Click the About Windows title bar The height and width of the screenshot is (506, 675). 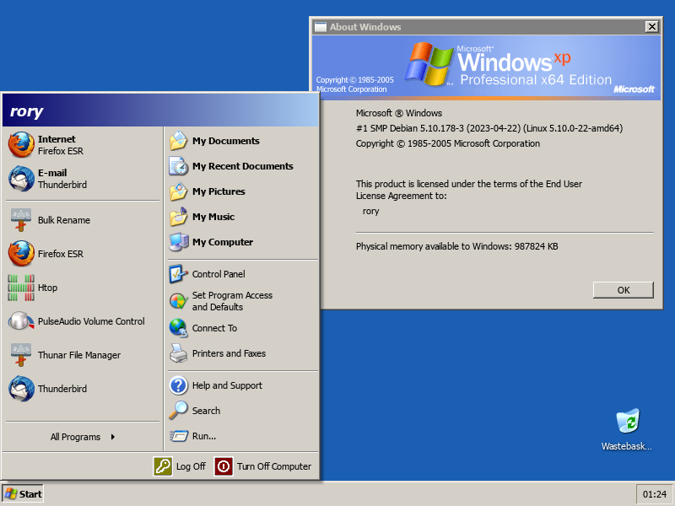(487, 27)
